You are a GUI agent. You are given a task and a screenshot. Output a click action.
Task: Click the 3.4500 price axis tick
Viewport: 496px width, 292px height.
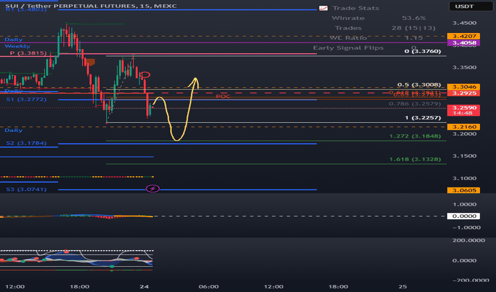pos(465,23)
